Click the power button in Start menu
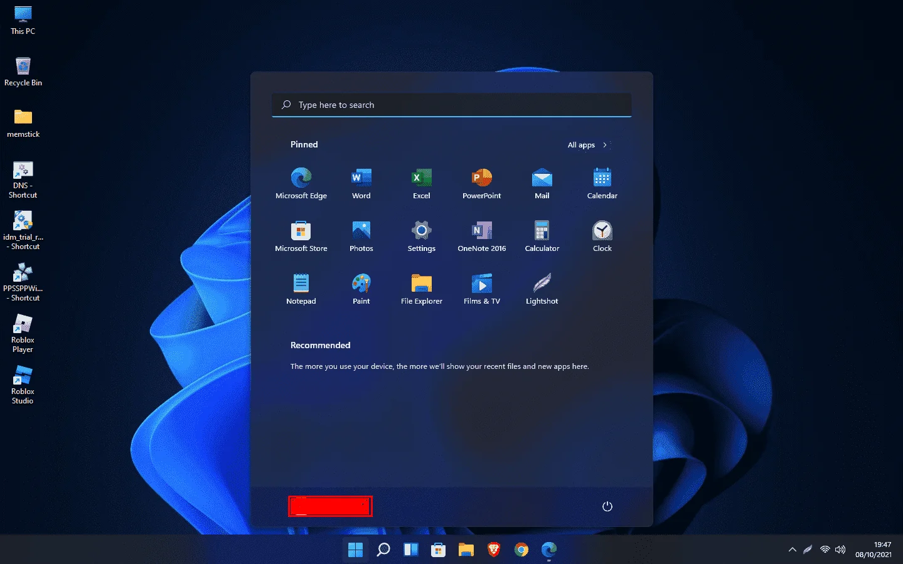 point(607,506)
